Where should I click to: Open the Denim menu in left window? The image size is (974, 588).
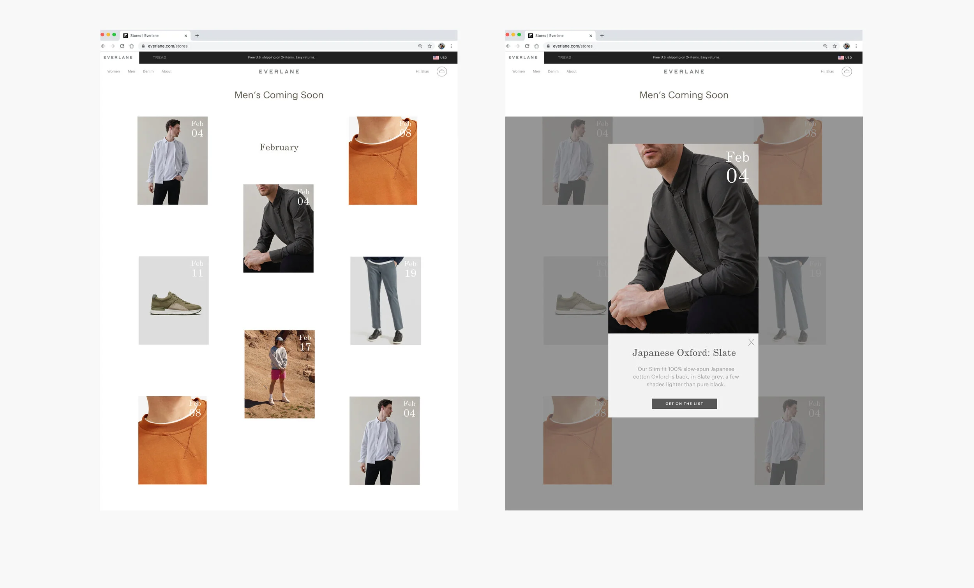click(148, 72)
